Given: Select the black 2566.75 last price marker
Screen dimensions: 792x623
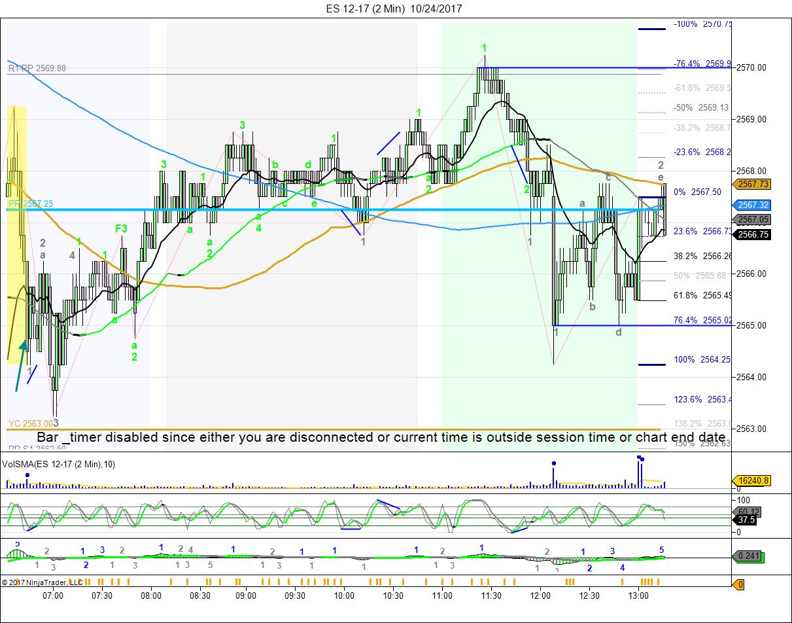Looking at the screenshot, I should tap(752, 234).
